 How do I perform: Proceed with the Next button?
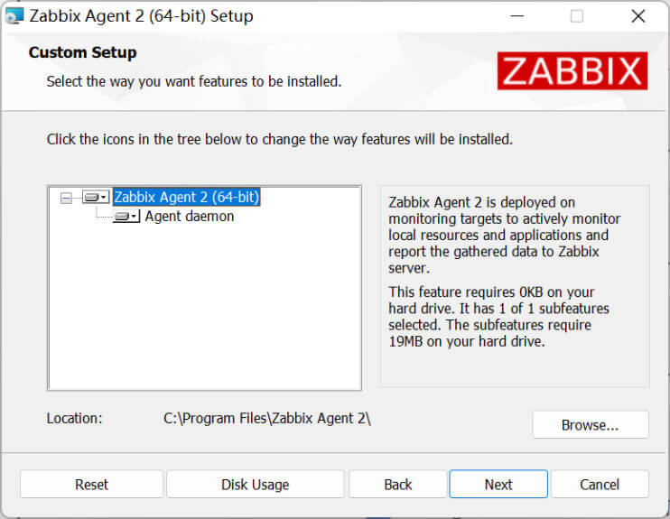pyautogui.click(x=498, y=484)
